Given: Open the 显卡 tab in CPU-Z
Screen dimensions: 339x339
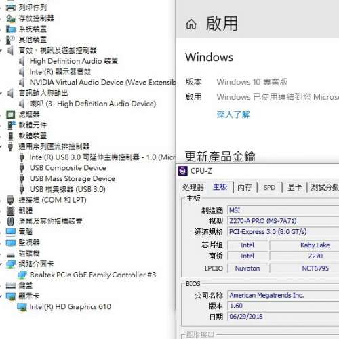Looking at the screenshot, I should coord(294,187).
